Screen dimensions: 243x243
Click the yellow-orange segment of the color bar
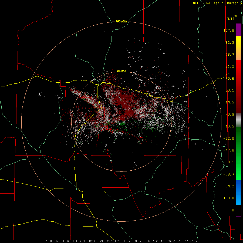coord(238,48)
